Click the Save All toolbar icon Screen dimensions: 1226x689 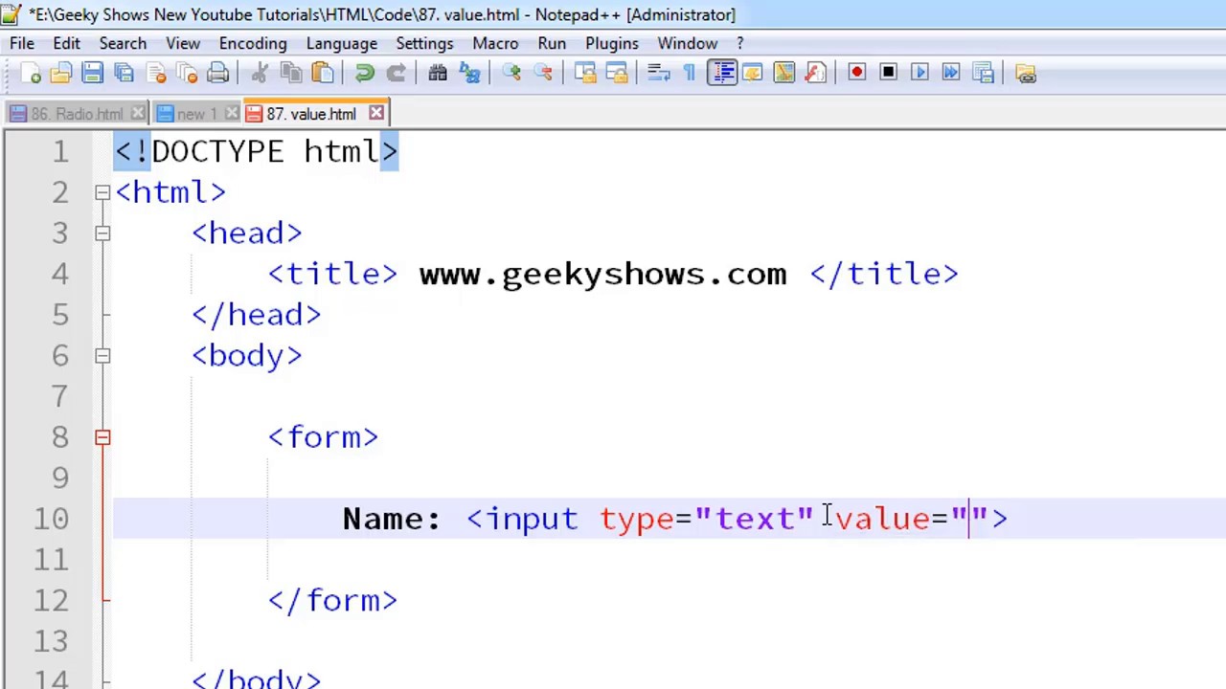[x=124, y=73]
